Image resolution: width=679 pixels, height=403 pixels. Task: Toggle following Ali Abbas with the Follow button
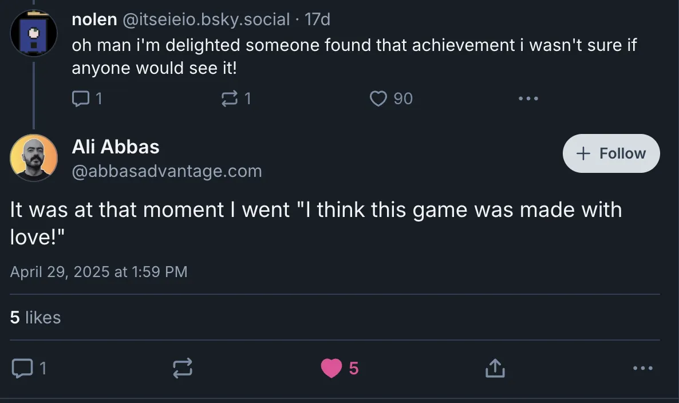coord(611,153)
